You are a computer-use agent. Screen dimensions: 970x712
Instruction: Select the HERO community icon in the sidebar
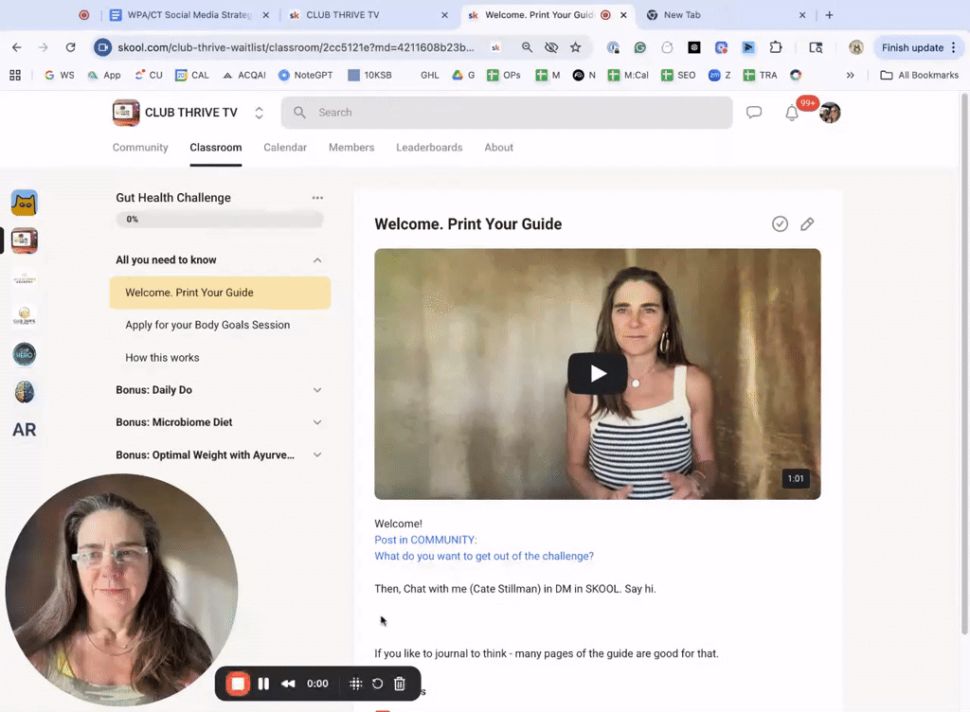point(24,354)
